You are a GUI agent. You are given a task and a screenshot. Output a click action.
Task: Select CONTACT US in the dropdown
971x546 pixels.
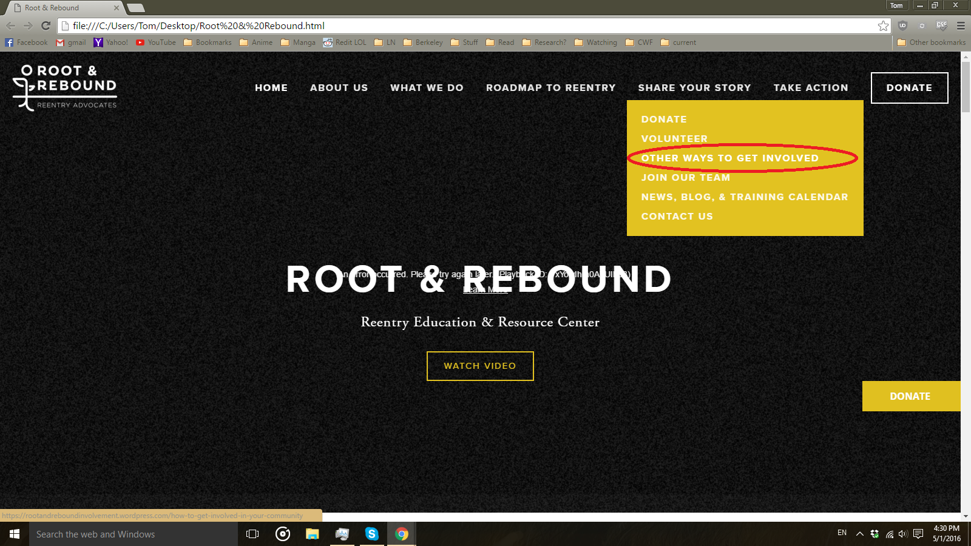(x=677, y=217)
